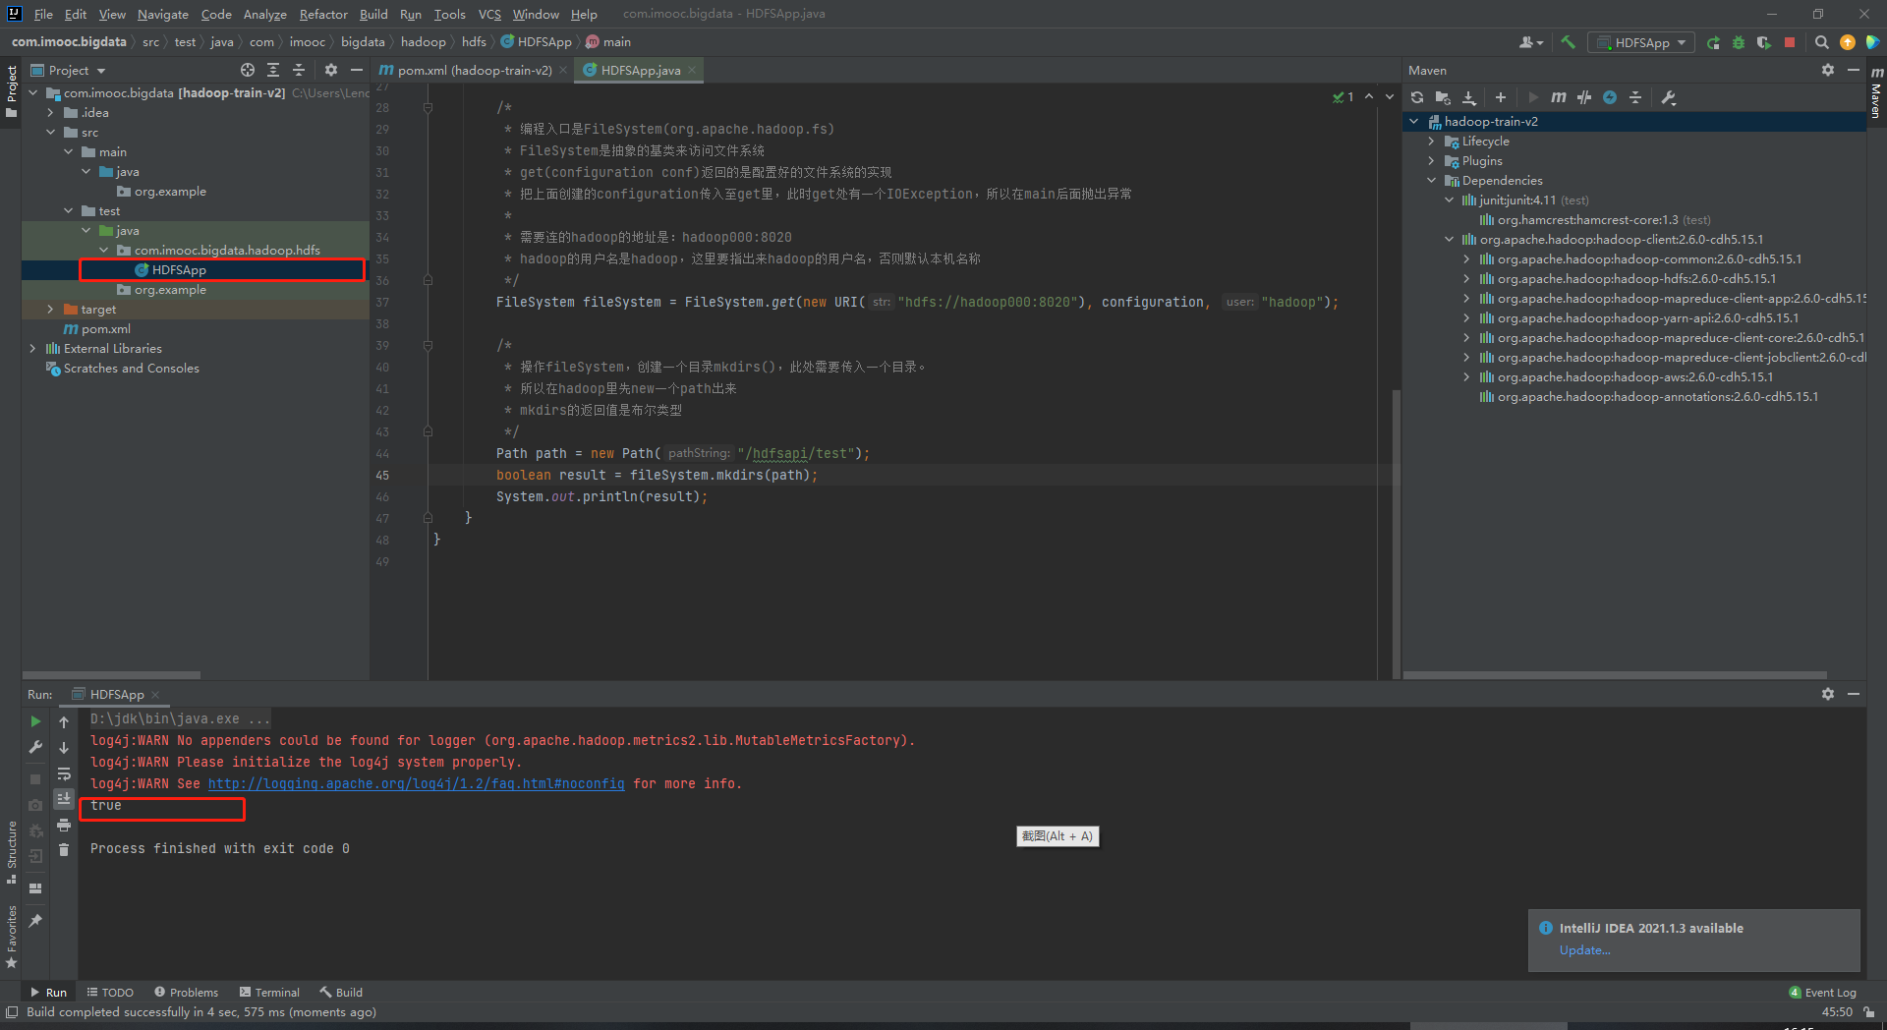1887x1030 pixels.
Task: Click the Search Everywhere magnifier icon
Action: (x=1821, y=42)
